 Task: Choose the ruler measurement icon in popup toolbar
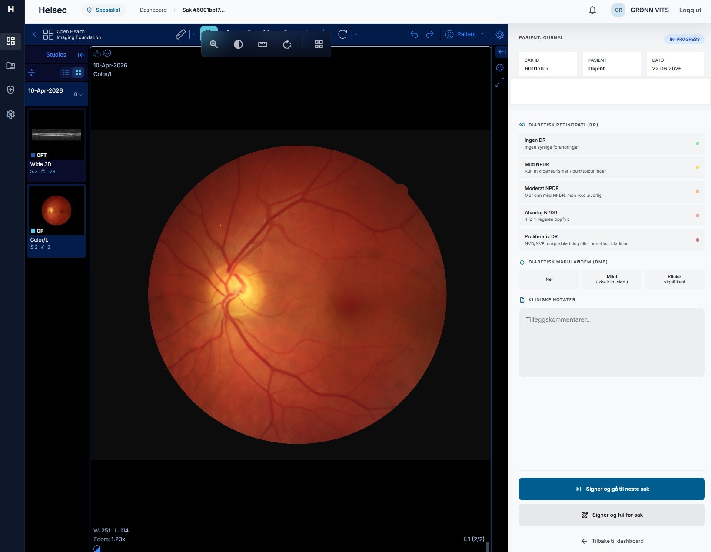point(262,44)
